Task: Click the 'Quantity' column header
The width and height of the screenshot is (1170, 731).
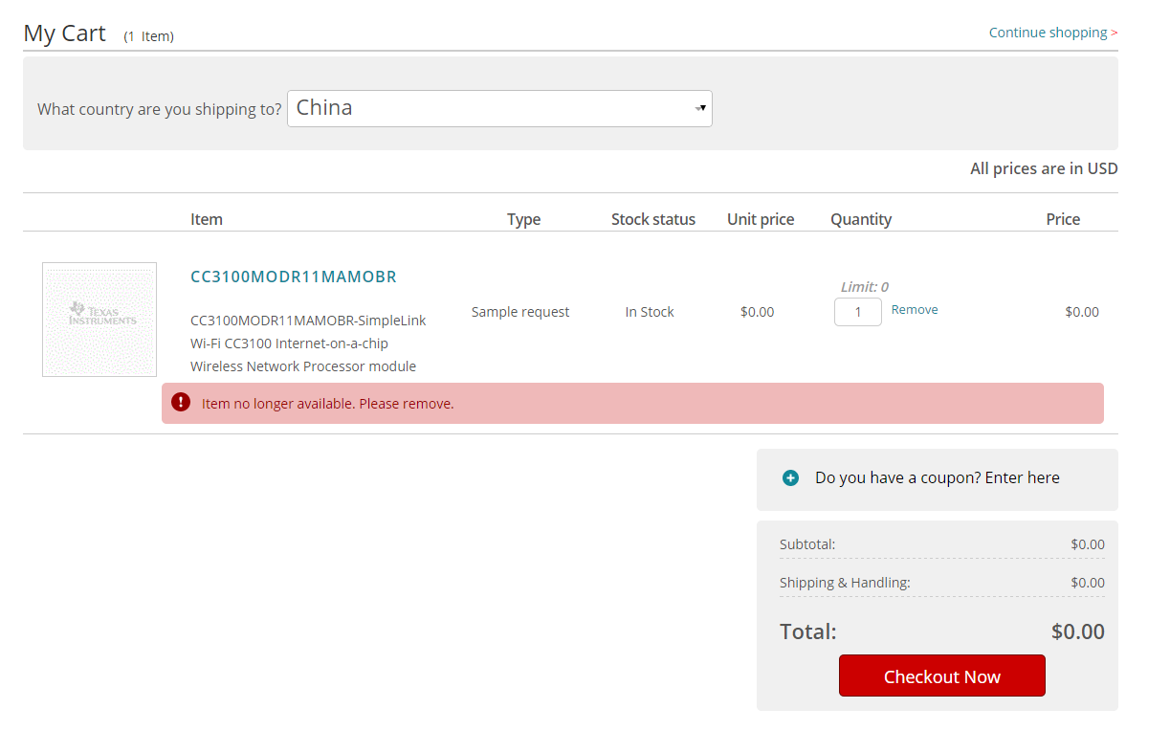Action: (x=861, y=219)
